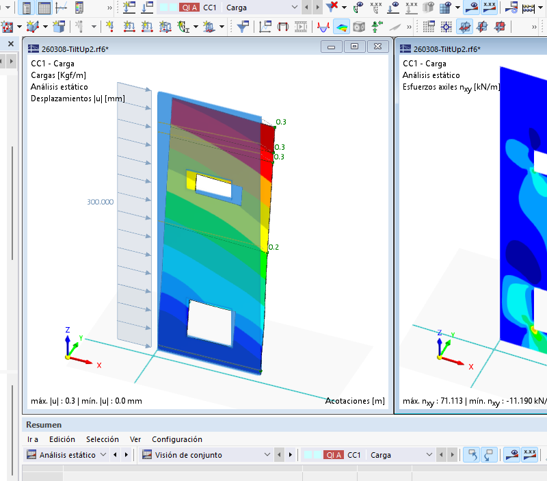Create a new load case with the starred icon
The image size is (547, 481).
tap(129, 8)
